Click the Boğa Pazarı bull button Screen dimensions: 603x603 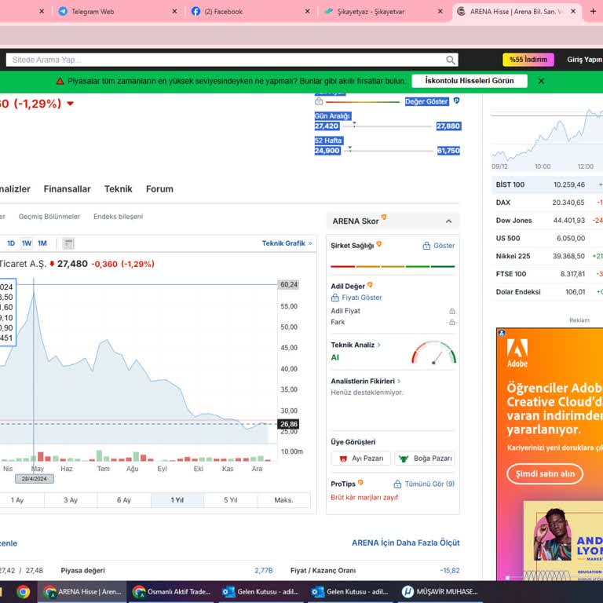click(x=424, y=459)
